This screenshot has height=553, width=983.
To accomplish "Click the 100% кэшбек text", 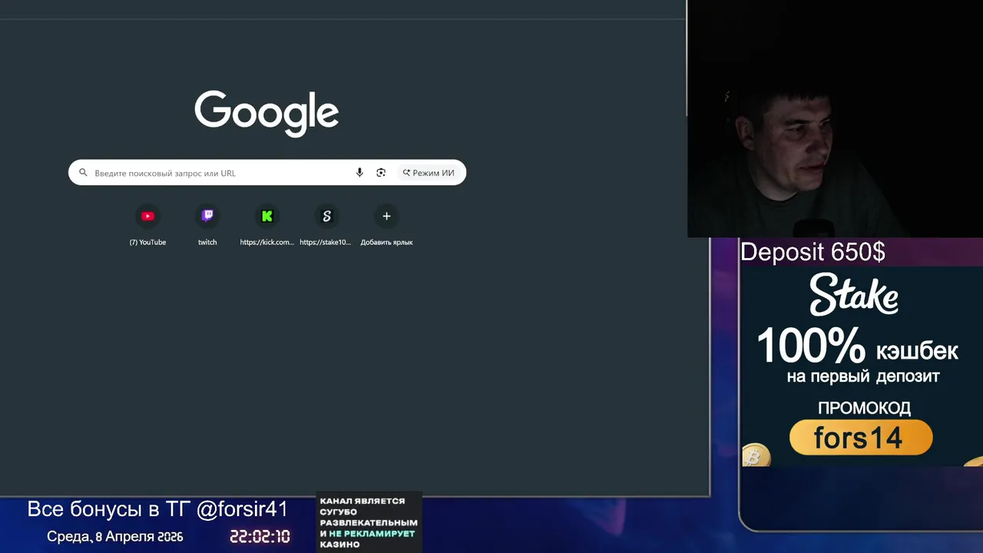I will [857, 346].
